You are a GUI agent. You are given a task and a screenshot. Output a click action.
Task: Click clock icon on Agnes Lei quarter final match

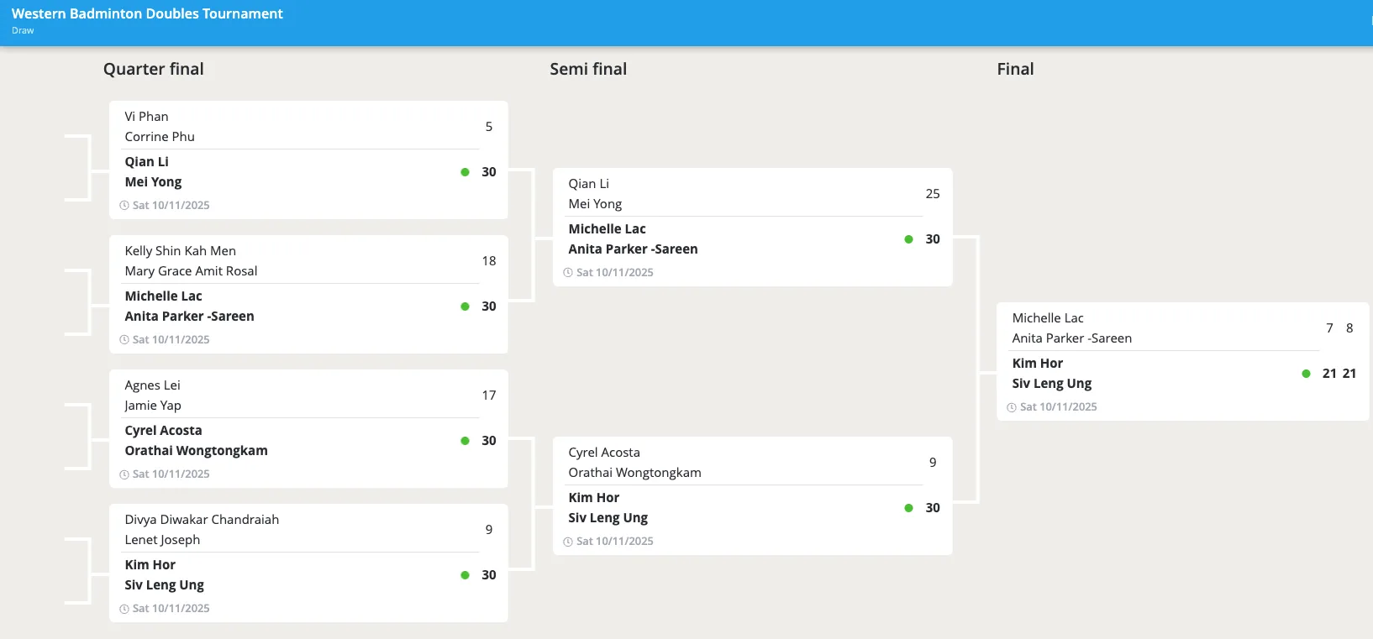click(124, 474)
